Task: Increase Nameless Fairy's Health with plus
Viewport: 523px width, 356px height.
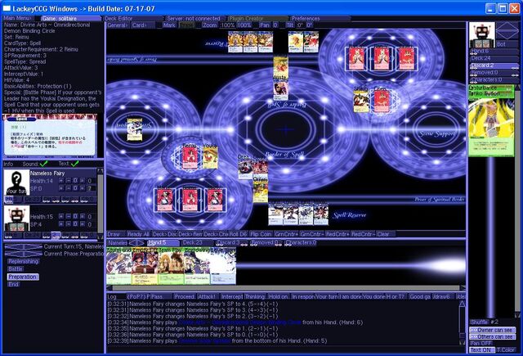Action: click(x=61, y=181)
